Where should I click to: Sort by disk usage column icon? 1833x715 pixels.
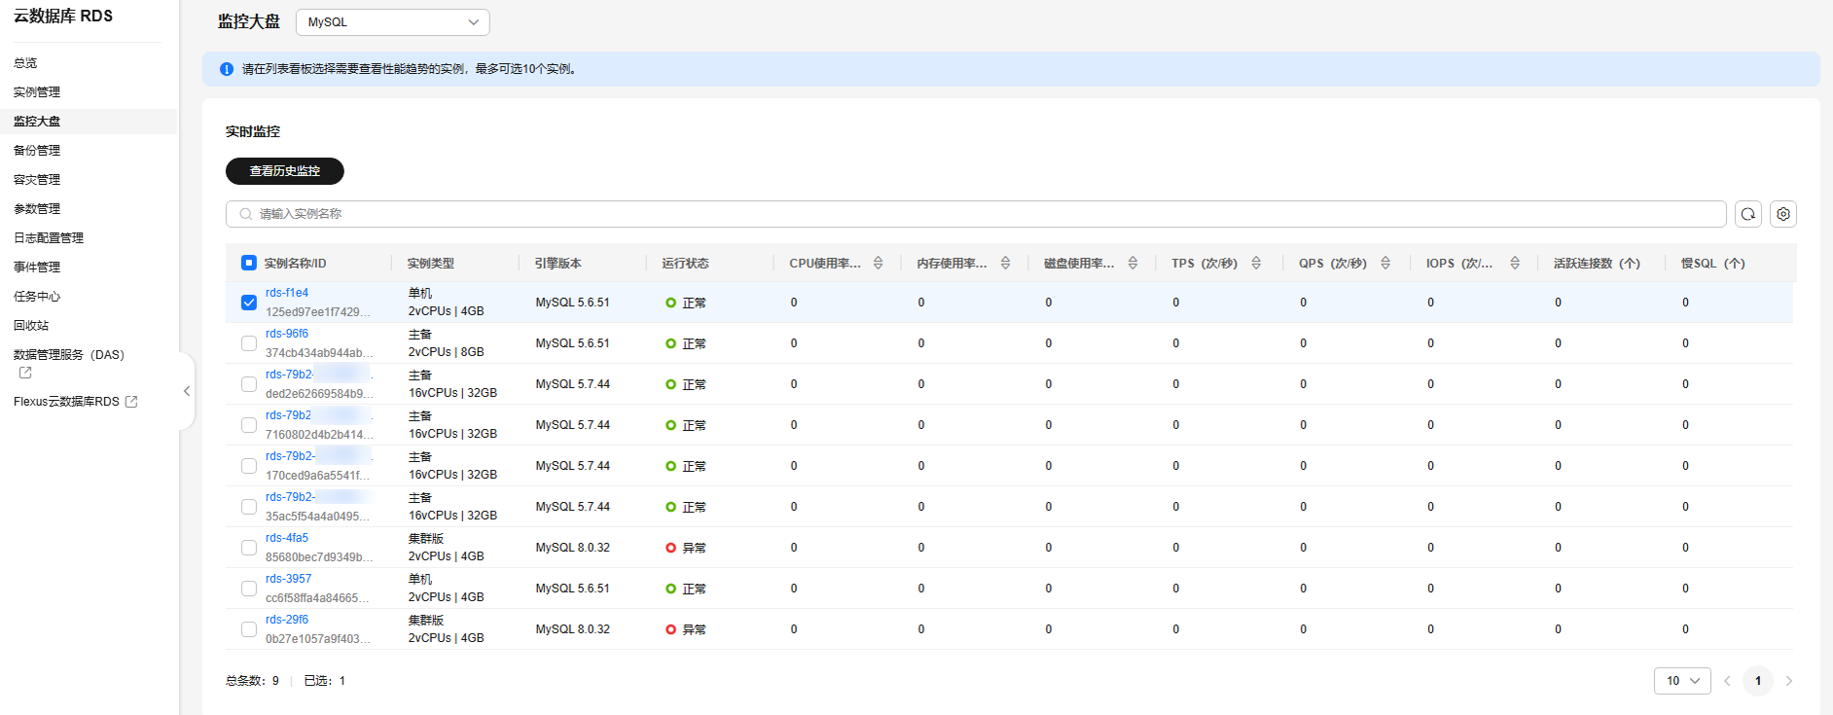point(1132,264)
